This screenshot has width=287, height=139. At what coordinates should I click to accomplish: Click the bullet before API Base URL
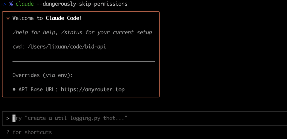pos(14,90)
